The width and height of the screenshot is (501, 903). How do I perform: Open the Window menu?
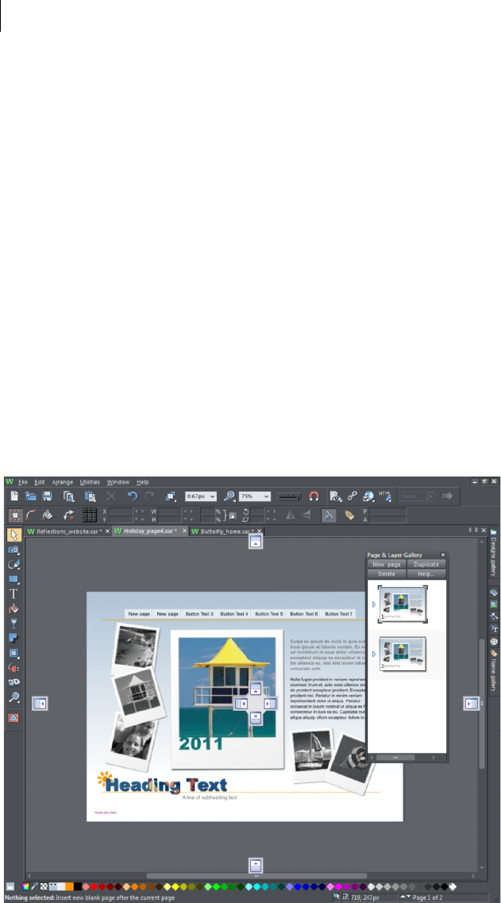118,482
